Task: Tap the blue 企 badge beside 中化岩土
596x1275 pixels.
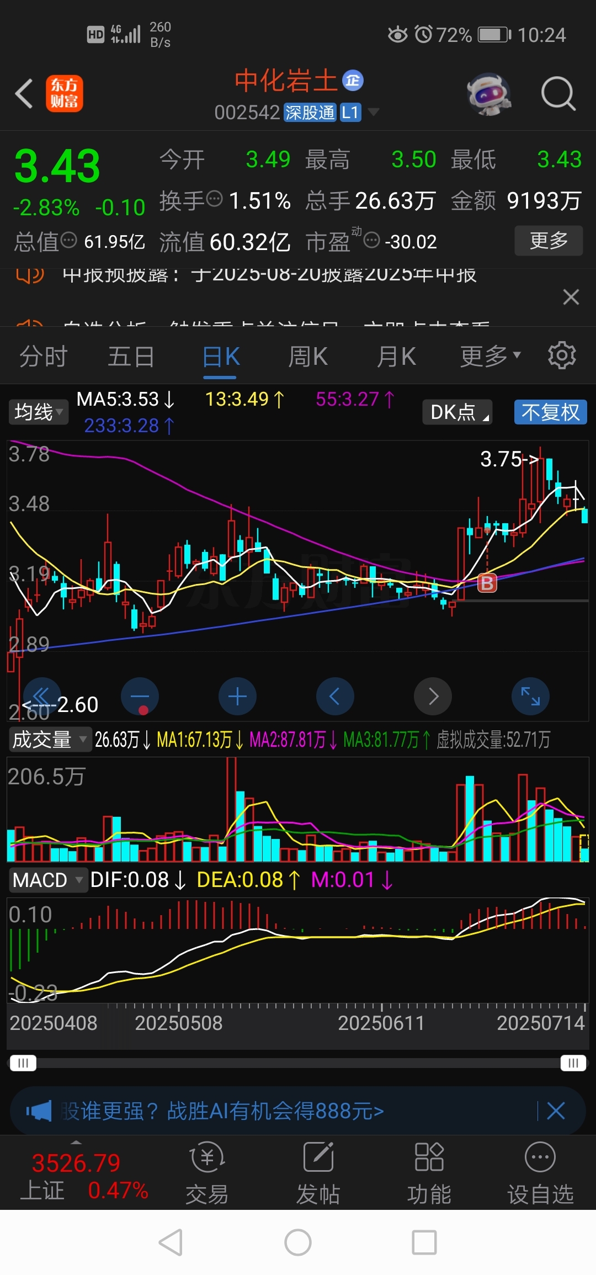Action: [x=353, y=81]
